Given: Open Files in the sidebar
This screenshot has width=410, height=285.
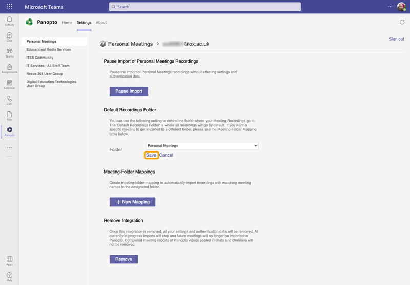Looking at the screenshot, I should pyautogui.click(x=9, y=116).
